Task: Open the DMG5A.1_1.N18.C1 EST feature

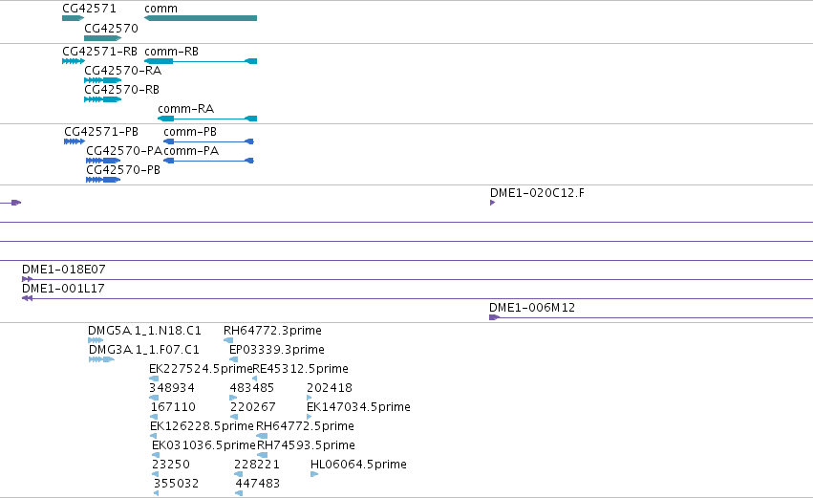Action: tap(96, 340)
